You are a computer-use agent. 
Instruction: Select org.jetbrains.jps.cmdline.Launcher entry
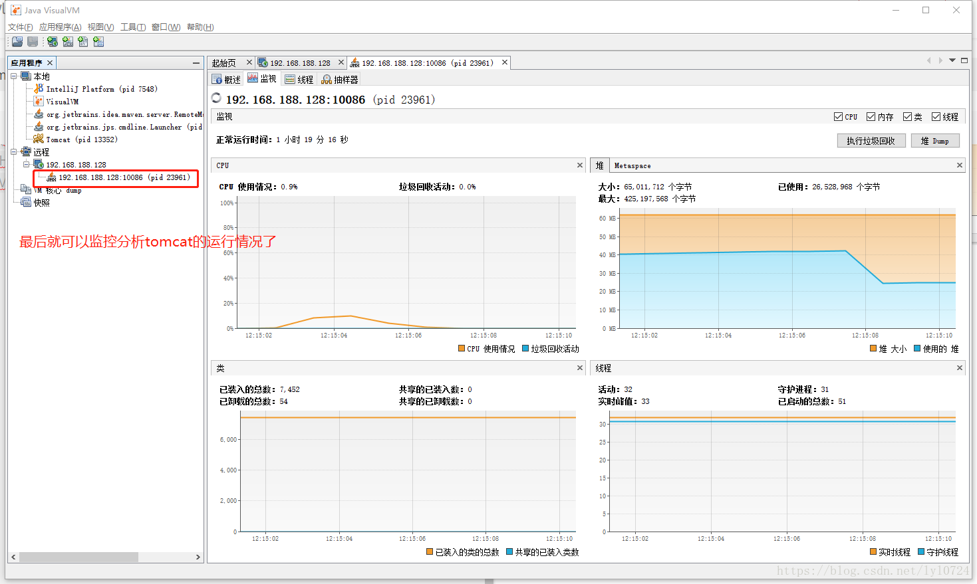[x=124, y=127]
